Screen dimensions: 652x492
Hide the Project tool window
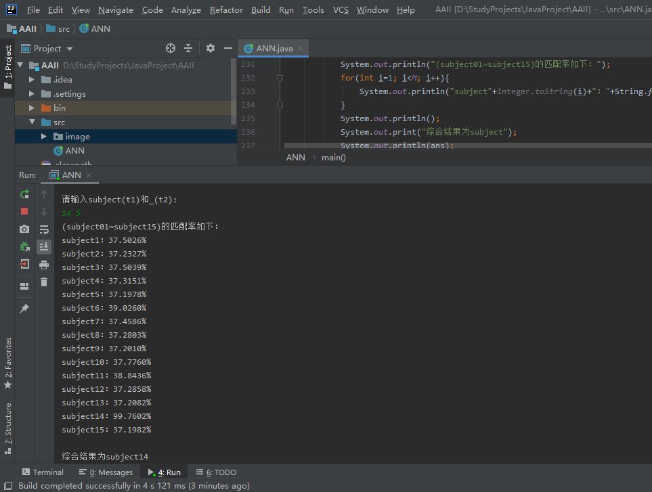click(228, 48)
